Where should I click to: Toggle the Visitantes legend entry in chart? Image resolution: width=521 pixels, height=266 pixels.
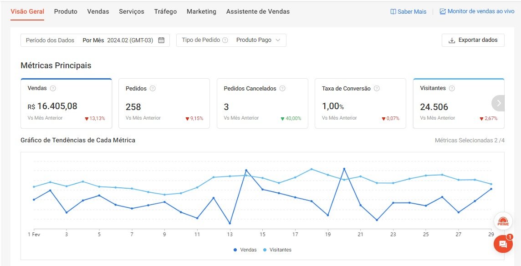click(x=277, y=250)
